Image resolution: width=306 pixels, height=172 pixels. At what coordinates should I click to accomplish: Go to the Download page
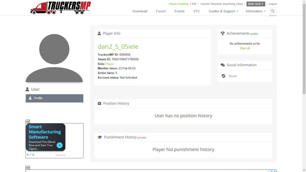(140, 11)
